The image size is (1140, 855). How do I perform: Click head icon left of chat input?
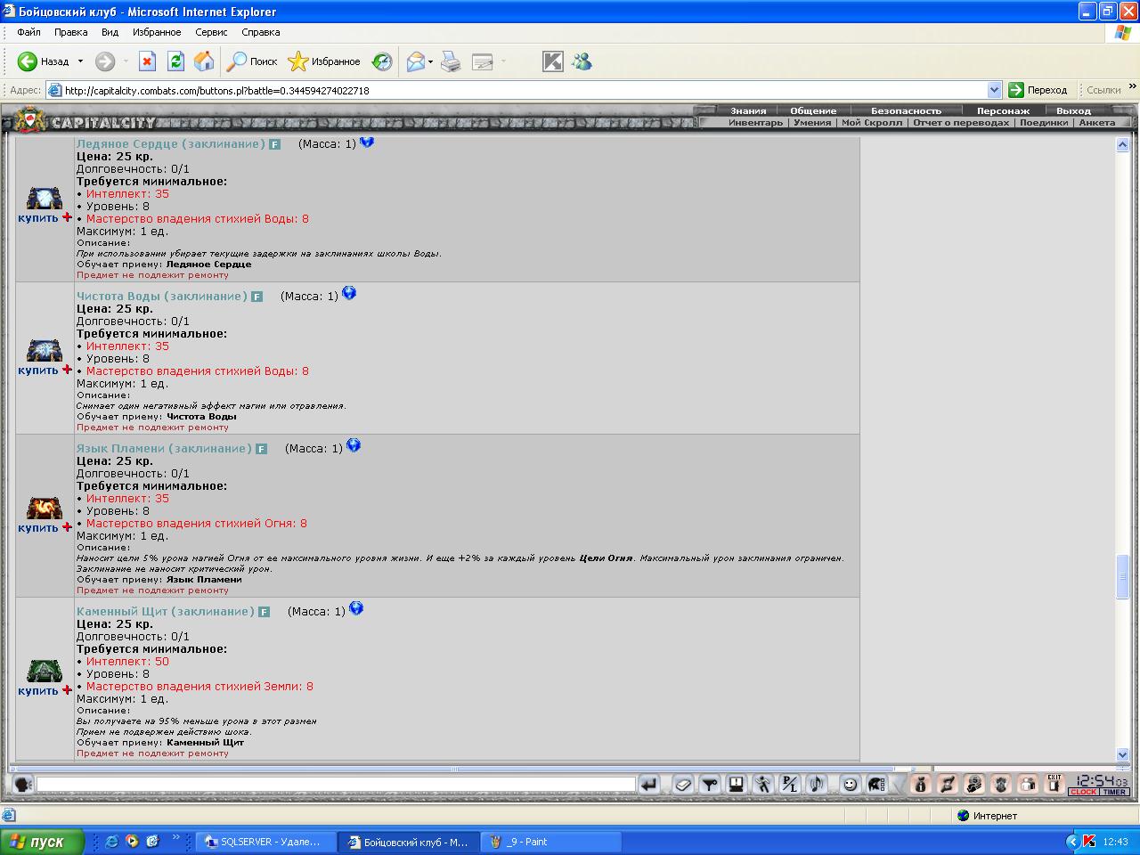(x=23, y=785)
